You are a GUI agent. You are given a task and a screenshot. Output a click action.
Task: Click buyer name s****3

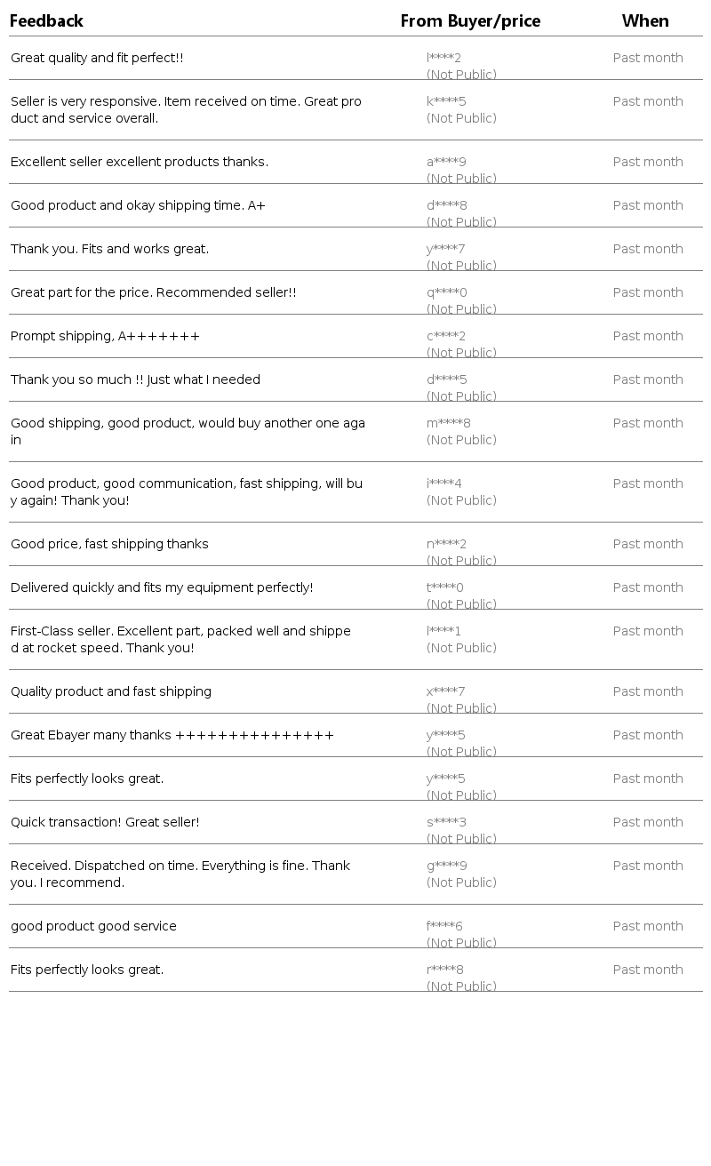tap(446, 822)
